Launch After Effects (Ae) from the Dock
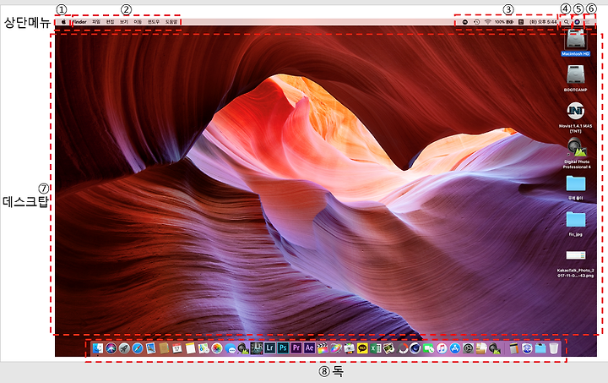The height and width of the screenshot is (383, 608). tap(309, 348)
